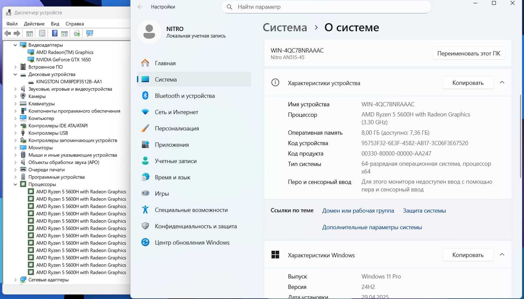Select Объекты обработки звука (APO) item

pos(64,162)
